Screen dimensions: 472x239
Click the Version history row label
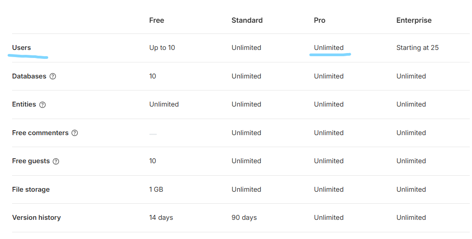36,218
